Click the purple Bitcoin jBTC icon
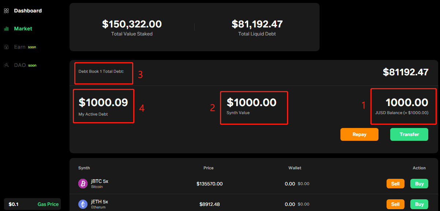440x211 pixels. 83,184
